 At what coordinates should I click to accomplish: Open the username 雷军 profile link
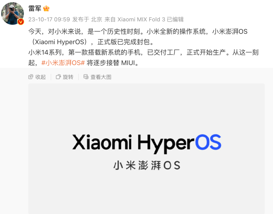(x=35, y=8)
